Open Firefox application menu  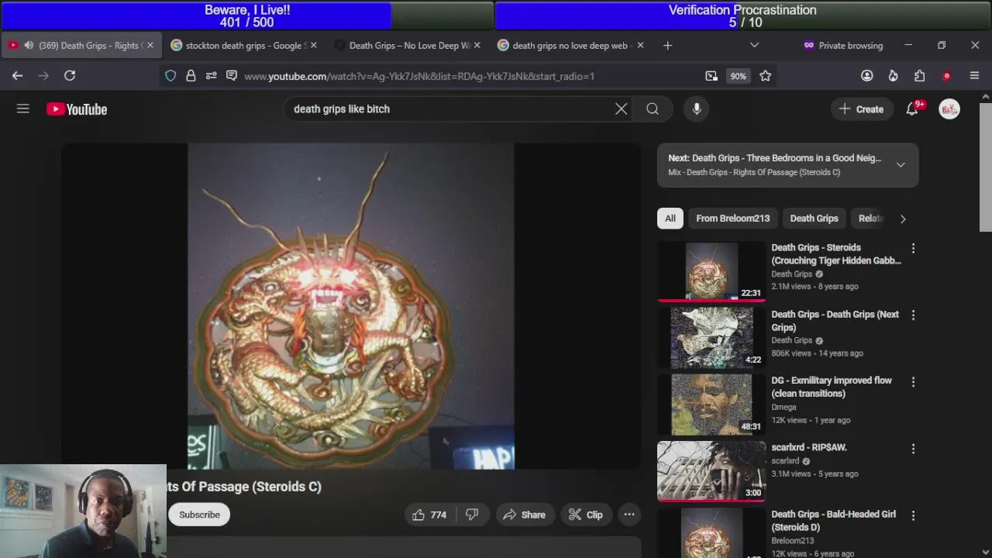(974, 76)
